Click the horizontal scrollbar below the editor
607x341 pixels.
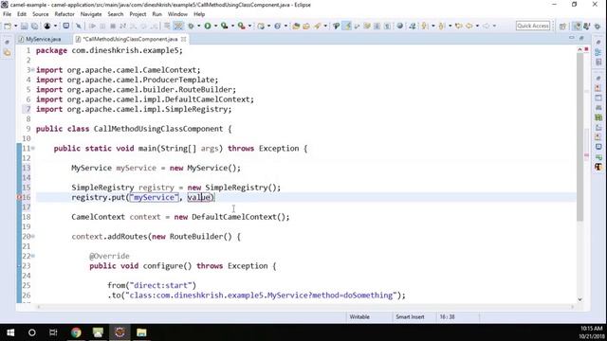click(x=305, y=307)
